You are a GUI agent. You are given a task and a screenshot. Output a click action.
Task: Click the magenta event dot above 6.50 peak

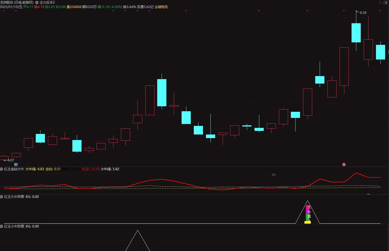coord(356,11)
